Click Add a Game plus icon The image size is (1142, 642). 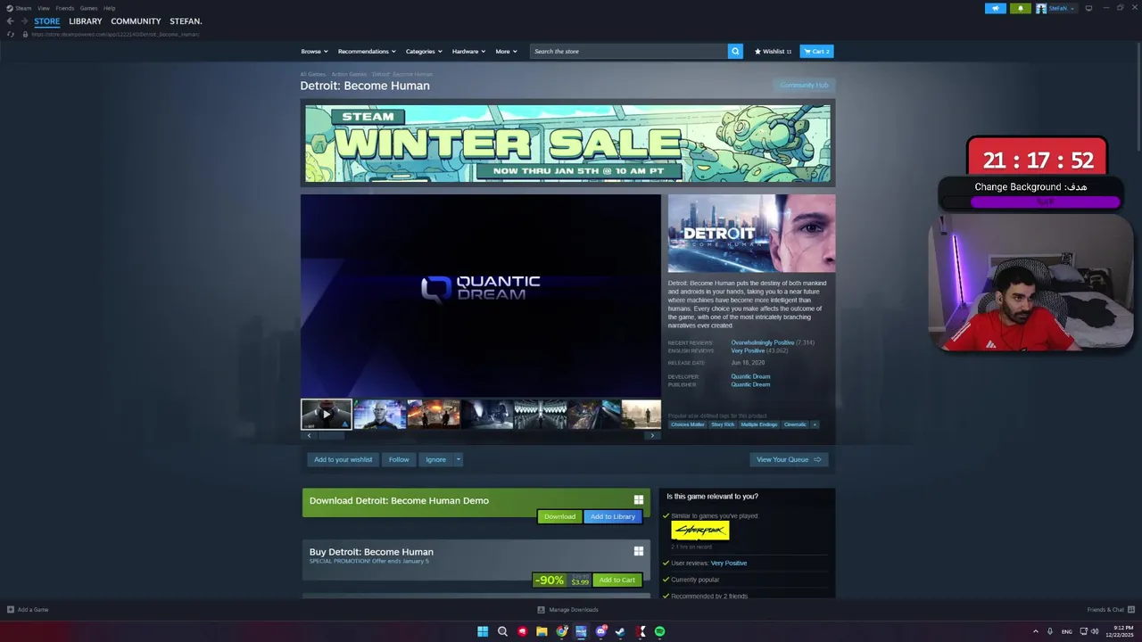click(x=11, y=610)
